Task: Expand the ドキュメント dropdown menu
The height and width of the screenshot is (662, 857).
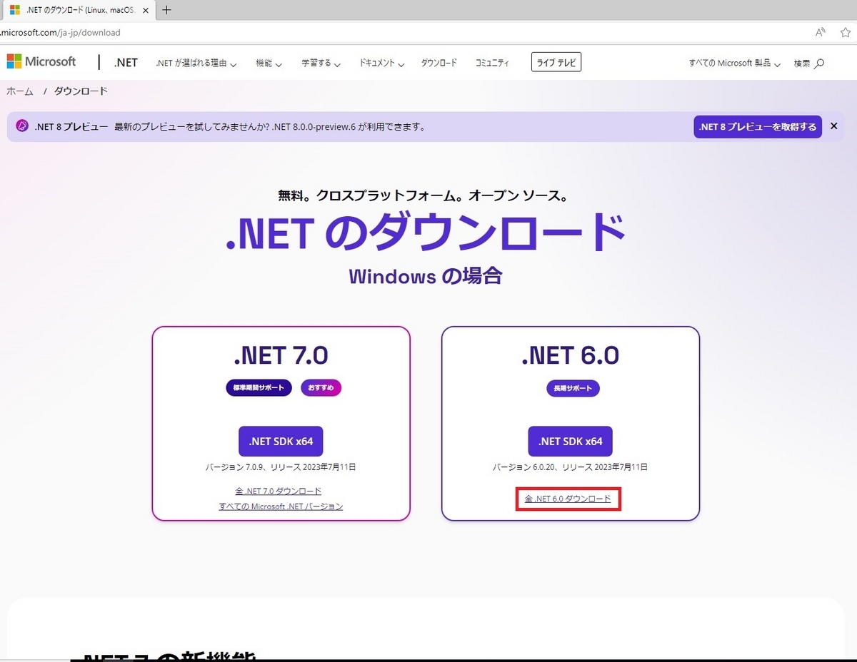Action: point(381,63)
